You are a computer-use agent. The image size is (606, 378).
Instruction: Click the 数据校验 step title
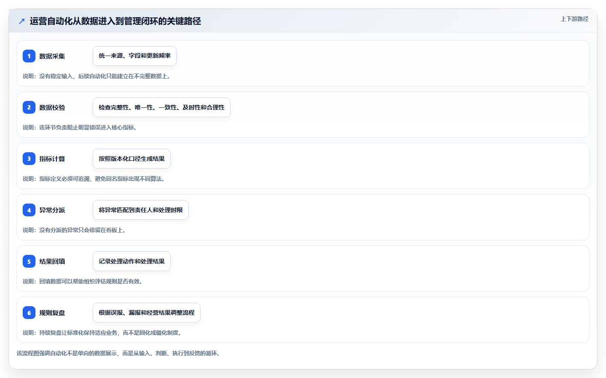pos(52,107)
